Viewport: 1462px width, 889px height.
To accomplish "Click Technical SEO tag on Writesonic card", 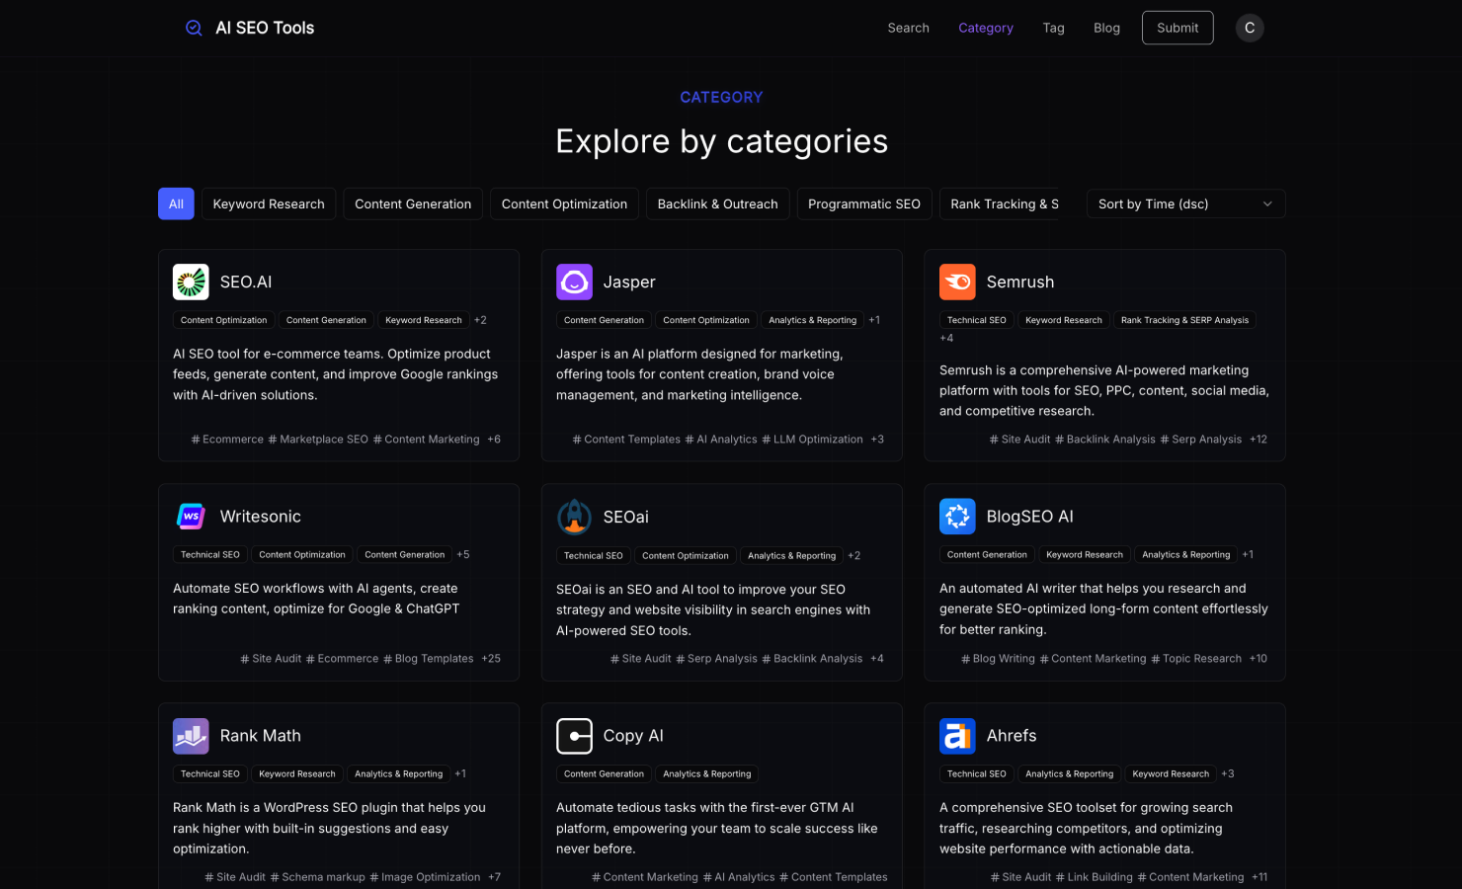I will (210, 555).
